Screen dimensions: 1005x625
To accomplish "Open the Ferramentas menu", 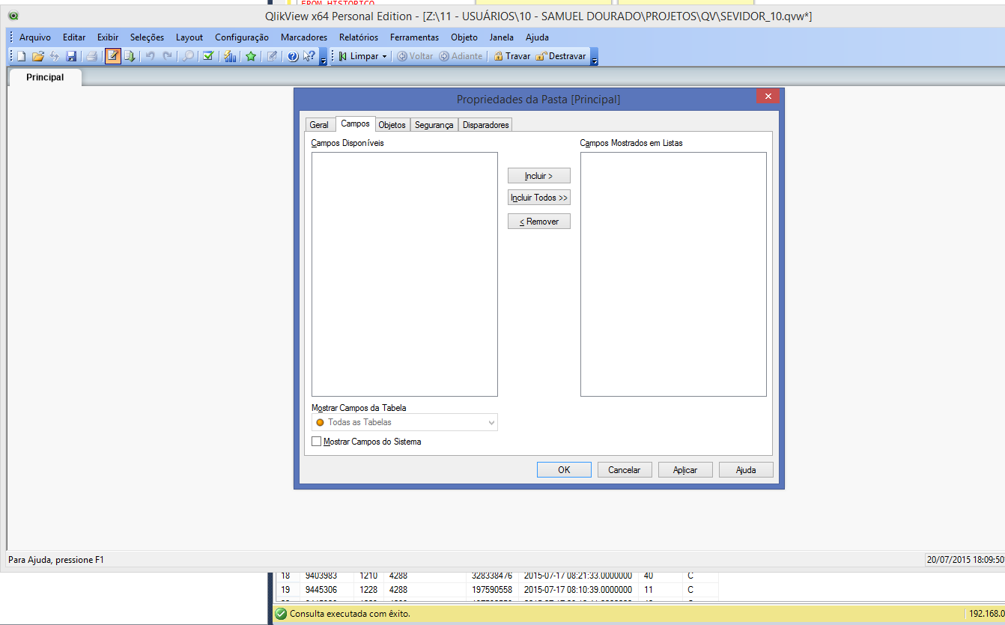I will 414,37.
